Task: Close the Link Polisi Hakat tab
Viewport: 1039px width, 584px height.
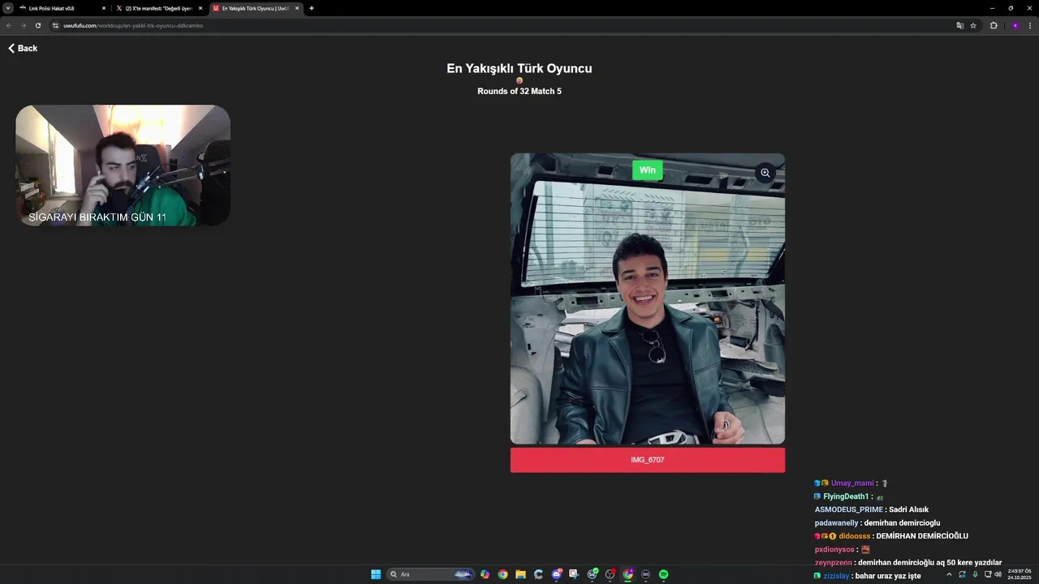Action: click(104, 8)
